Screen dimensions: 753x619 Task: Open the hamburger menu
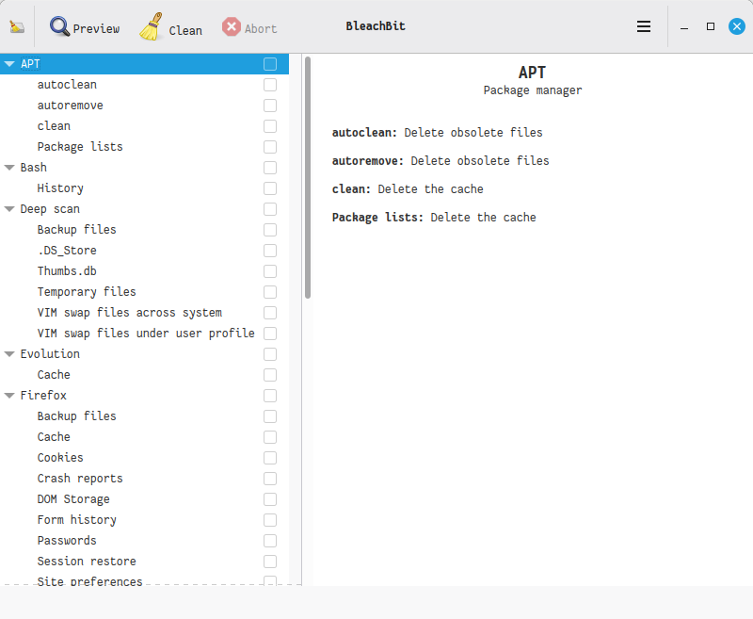click(644, 27)
